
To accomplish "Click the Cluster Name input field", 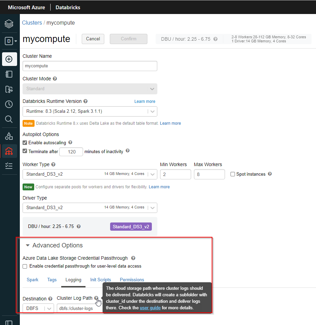I will click(90, 66).
